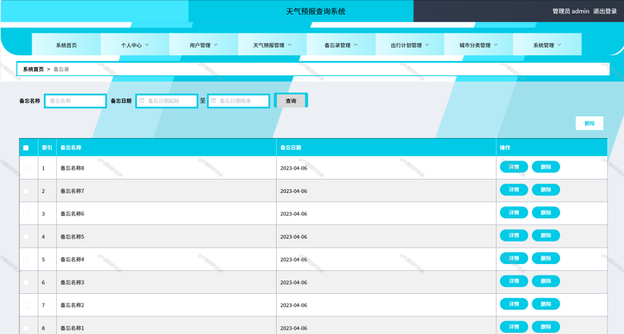The height and width of the screenshot is (334, 624).
Task: View 详情 for 备忘名称6
Action: click(x=514, y=212)
